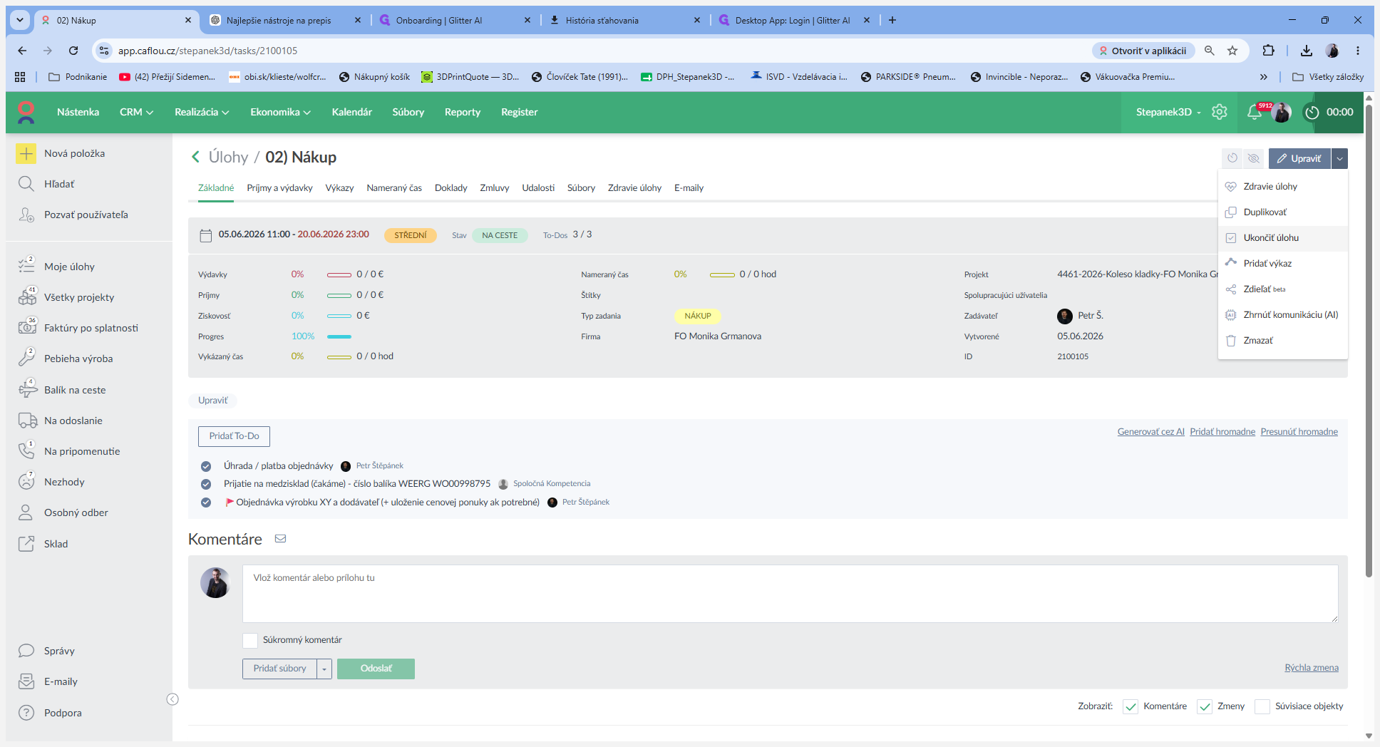
Task: Enable the Súkromný komentár checkbox
Action: tap(250, 640)
